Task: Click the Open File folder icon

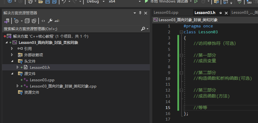Action: (41, 2)
